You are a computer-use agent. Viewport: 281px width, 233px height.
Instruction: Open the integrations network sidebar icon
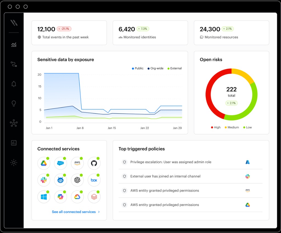coord(14,123)
